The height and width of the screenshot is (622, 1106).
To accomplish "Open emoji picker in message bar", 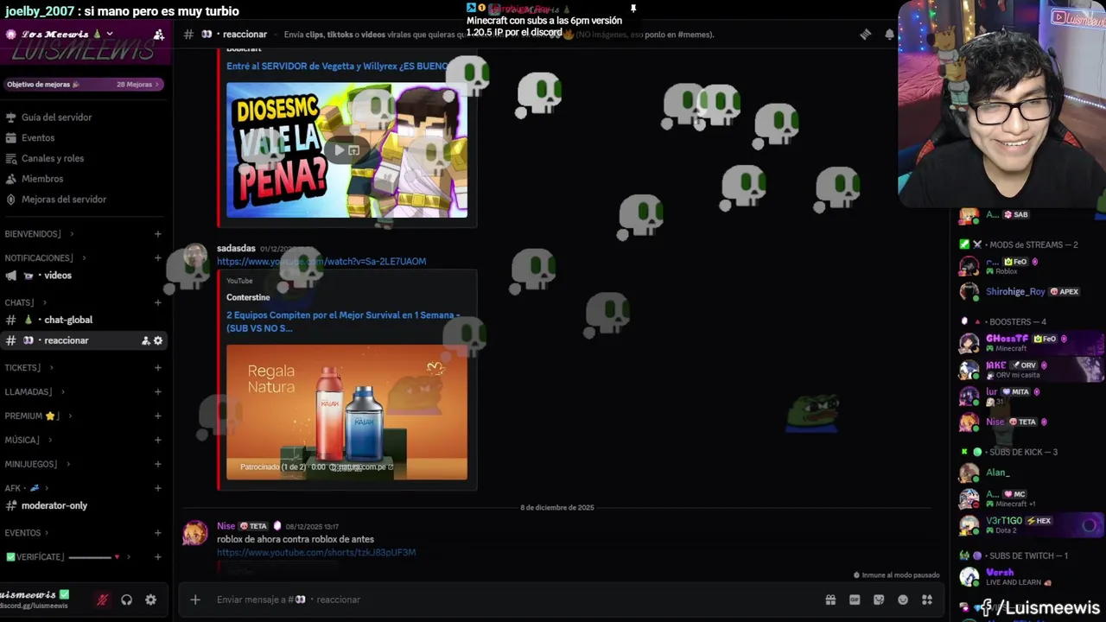I will [903, 600].
